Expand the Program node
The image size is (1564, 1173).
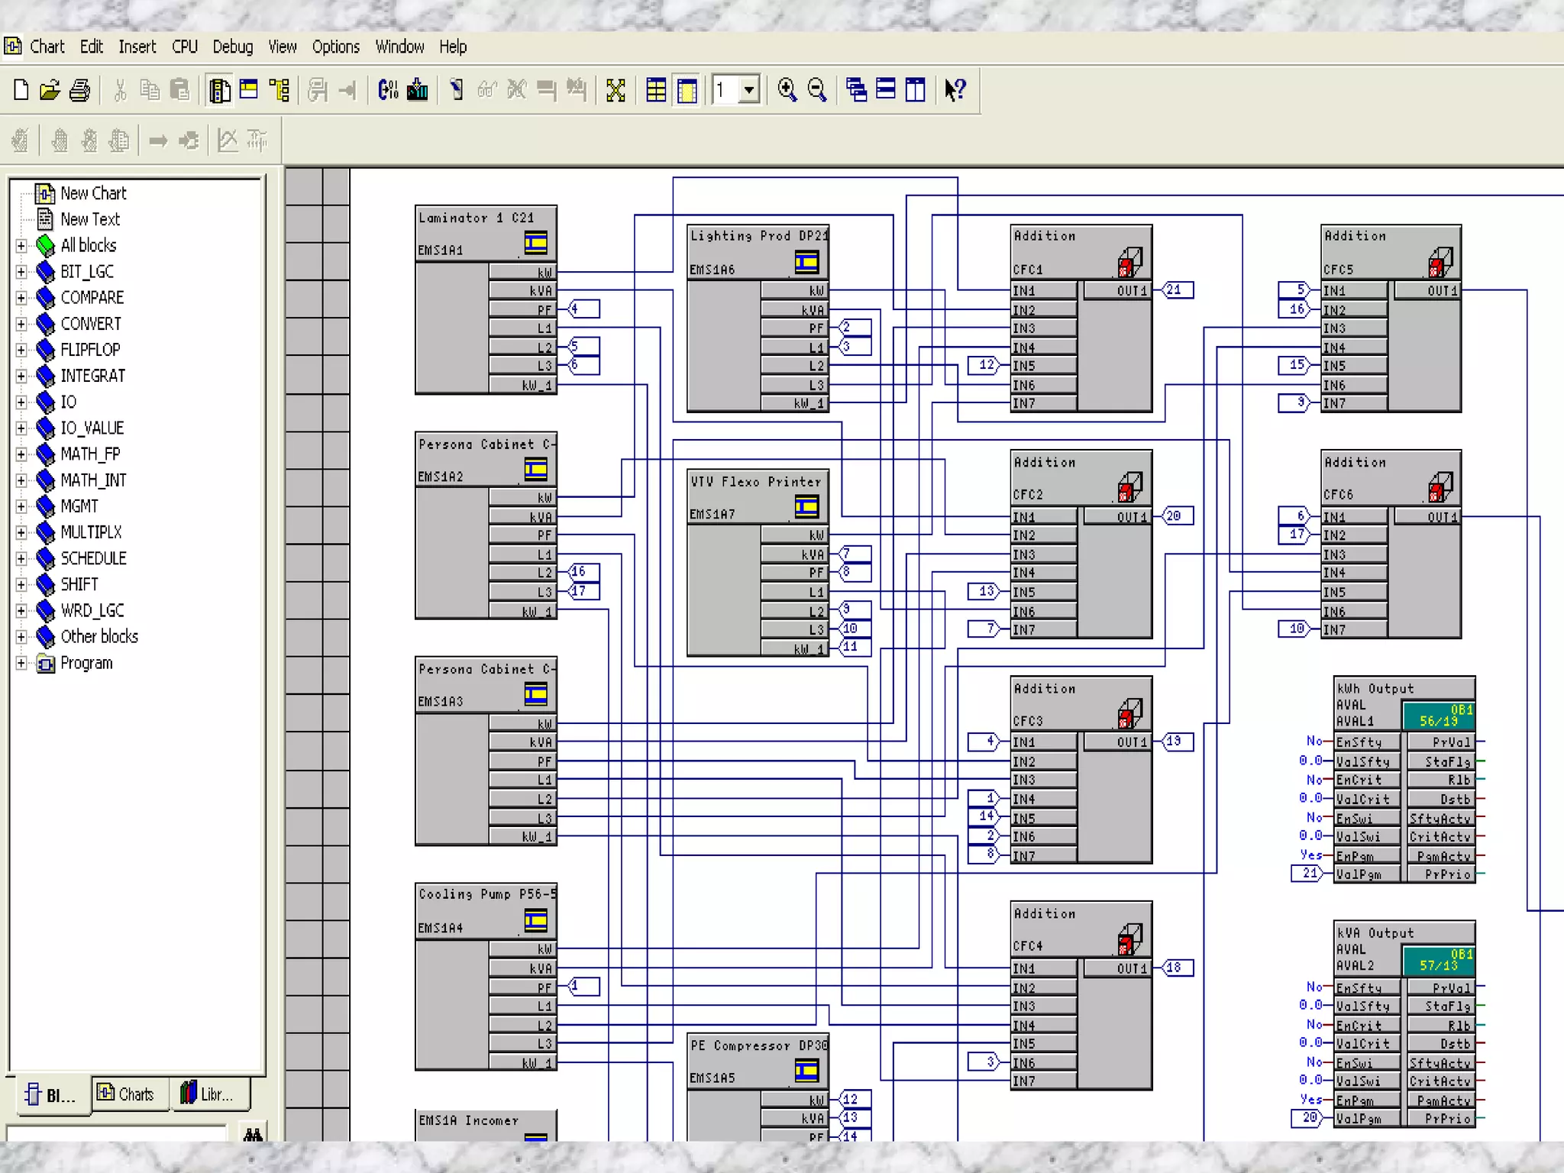point(21,663)
